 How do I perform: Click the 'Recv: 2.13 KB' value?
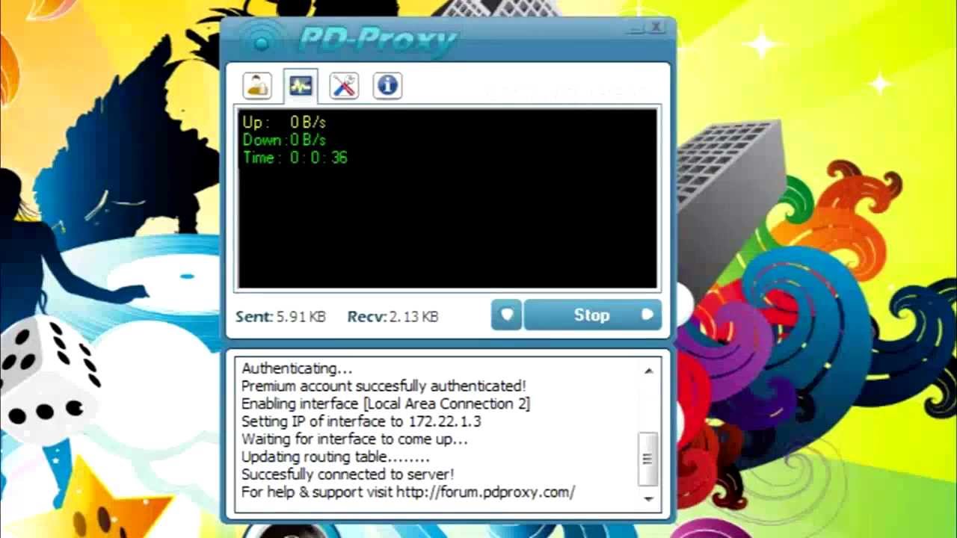[393, 317]
